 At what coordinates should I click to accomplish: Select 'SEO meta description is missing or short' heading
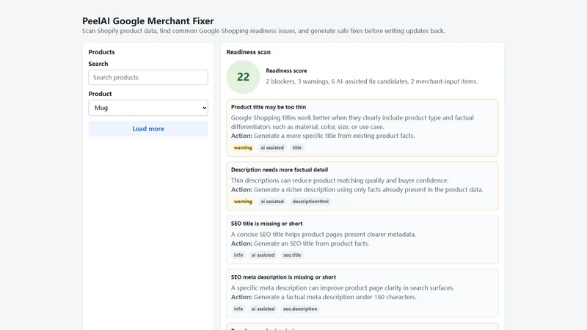[x=283, y=277]
